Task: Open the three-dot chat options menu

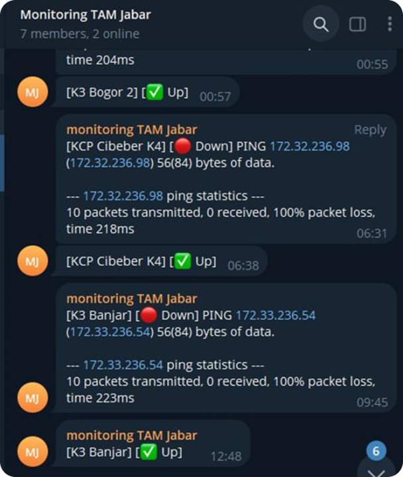Action: point(389,25)
